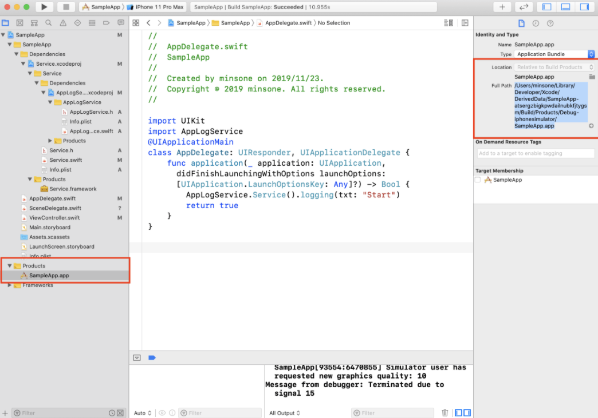Open the Auto variables scope menu
598x418 pixels.
click(142, 413)
